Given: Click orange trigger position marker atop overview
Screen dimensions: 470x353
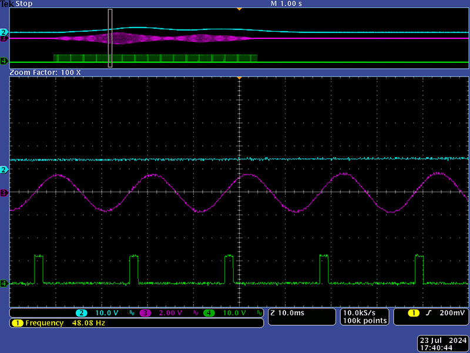Looking at the screenshot, I should click(x=239, y=9).
